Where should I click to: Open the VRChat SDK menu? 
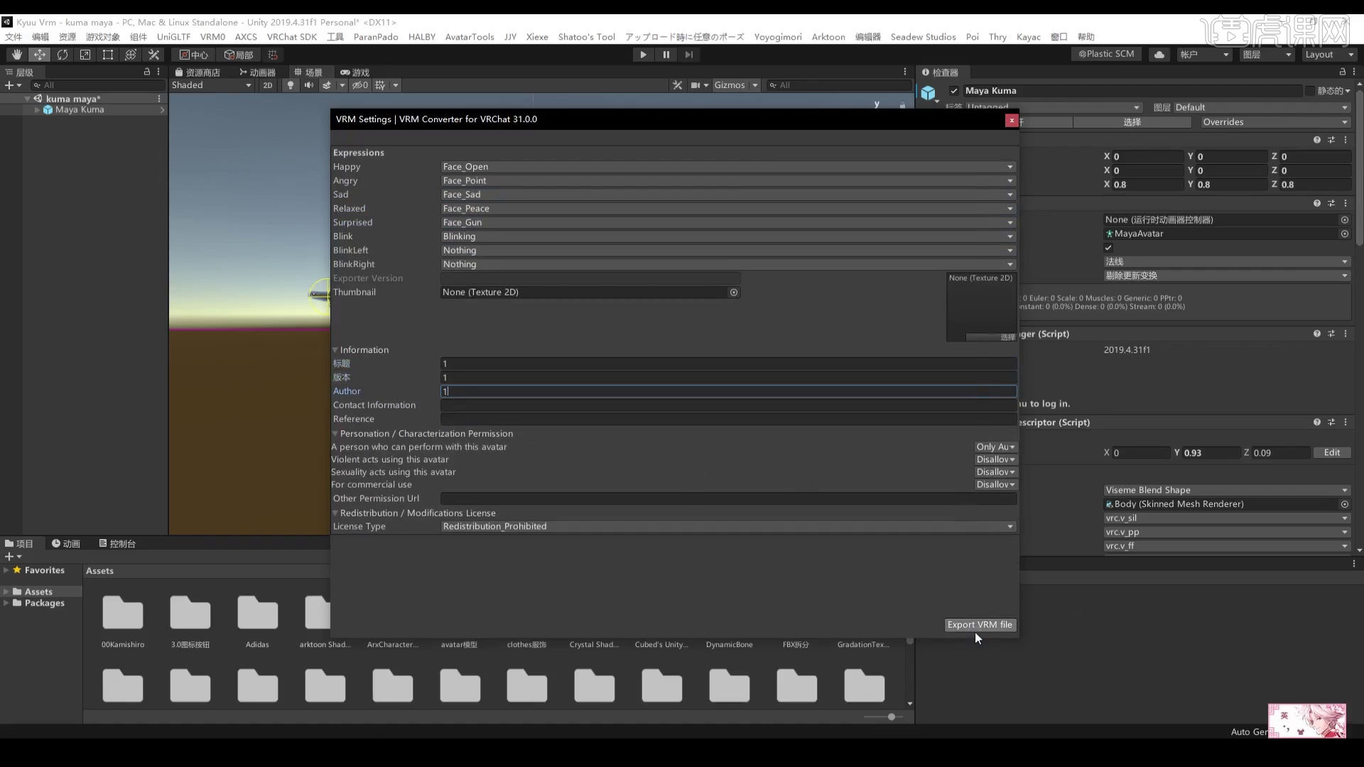[x=292, y=37]
